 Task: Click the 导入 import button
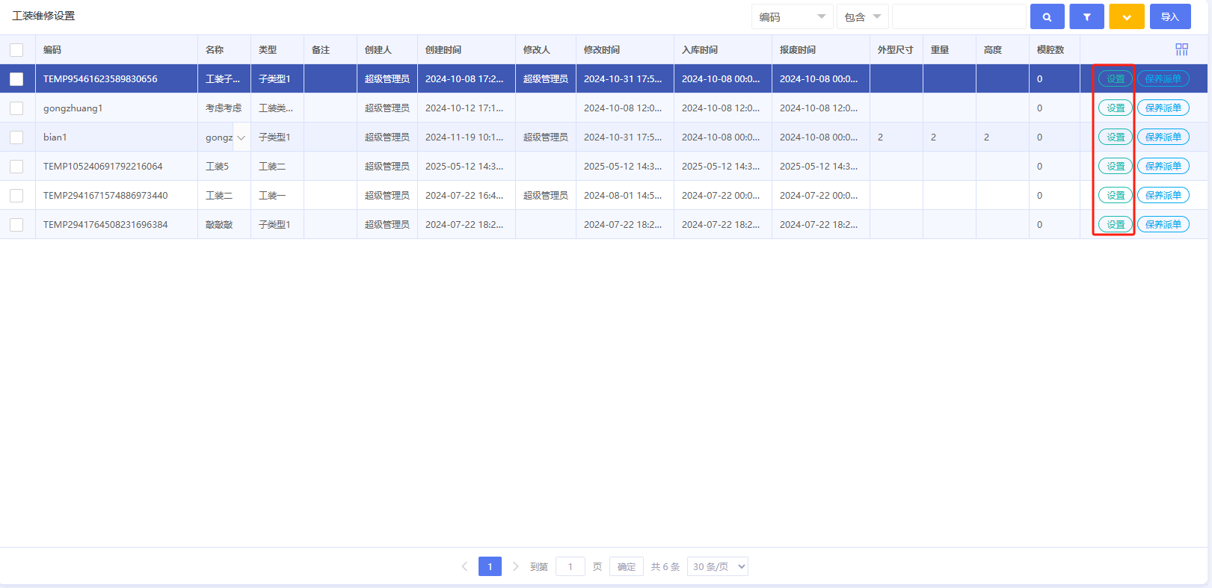coord(1170,16)
